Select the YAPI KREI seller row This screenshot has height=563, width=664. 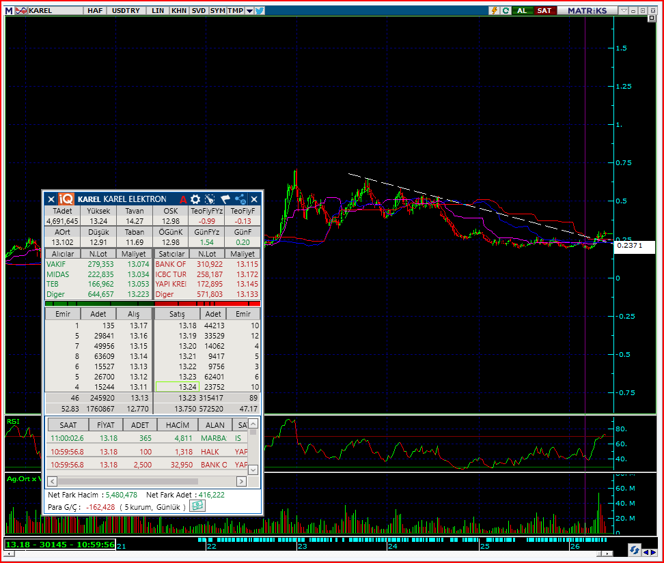coord(207,285)
